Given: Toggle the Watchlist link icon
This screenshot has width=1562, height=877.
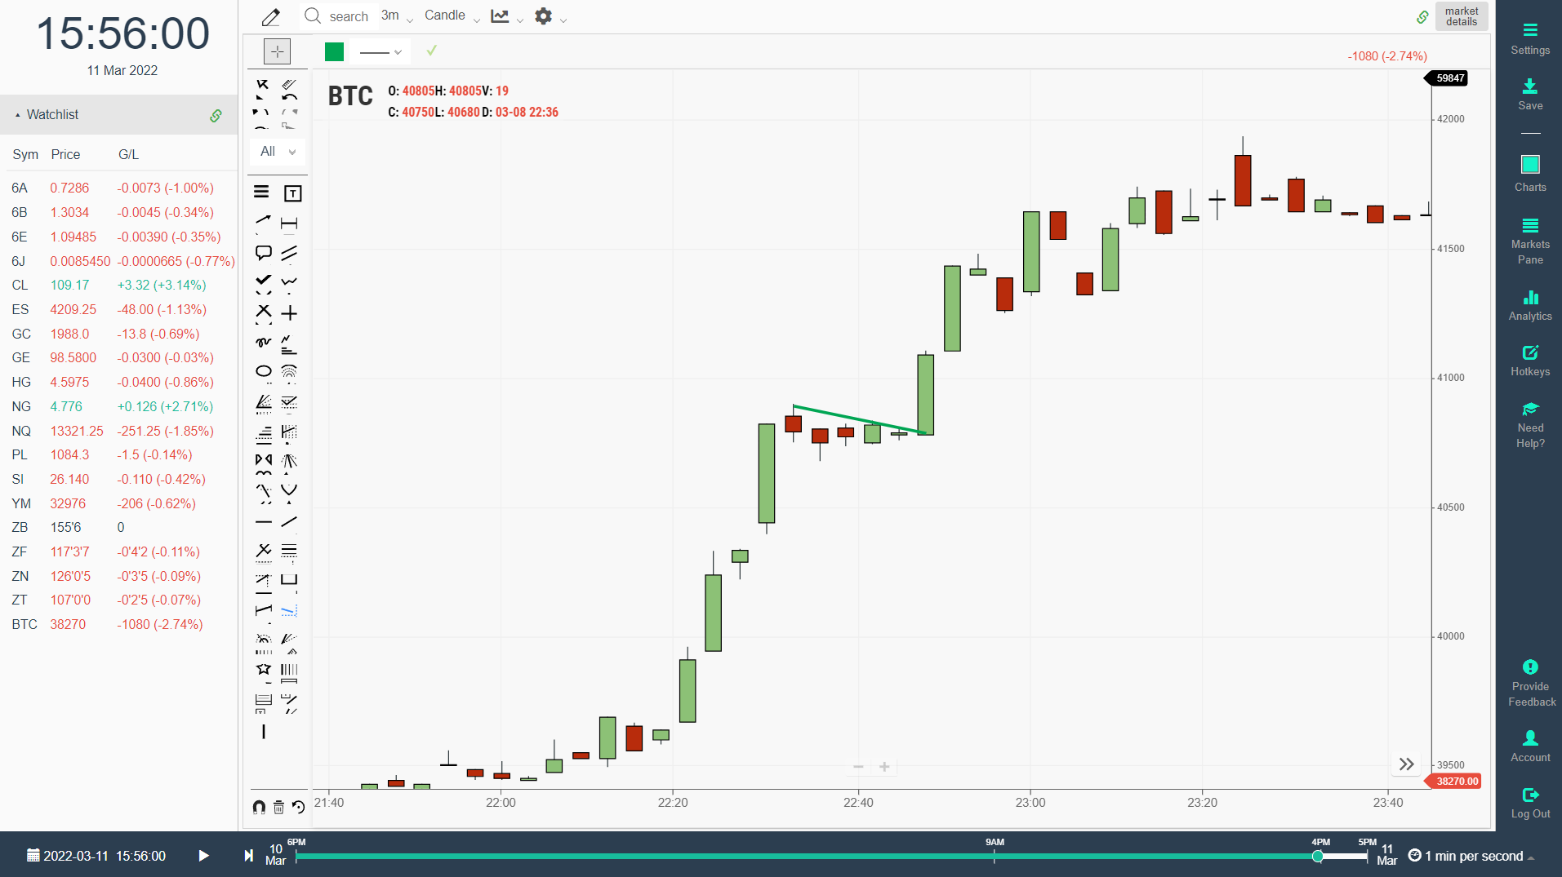Looking at the screenshot, I should [x=216, y=115].
